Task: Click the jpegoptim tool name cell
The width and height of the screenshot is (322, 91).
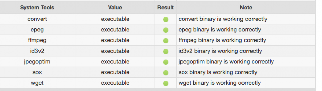Action: tap(37, 62)
